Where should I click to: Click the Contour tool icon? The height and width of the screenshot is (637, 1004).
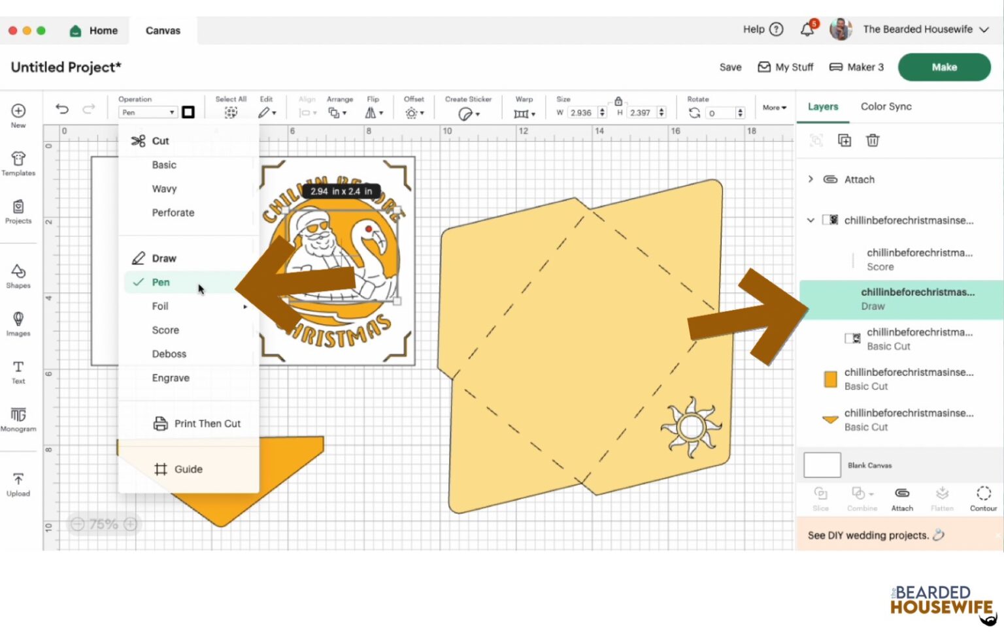[983, 499]
